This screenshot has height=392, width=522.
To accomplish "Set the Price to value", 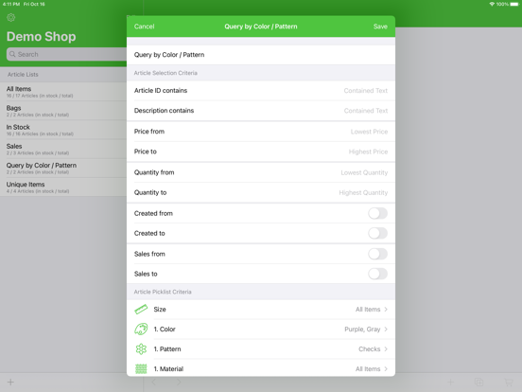I will (261, 151).
